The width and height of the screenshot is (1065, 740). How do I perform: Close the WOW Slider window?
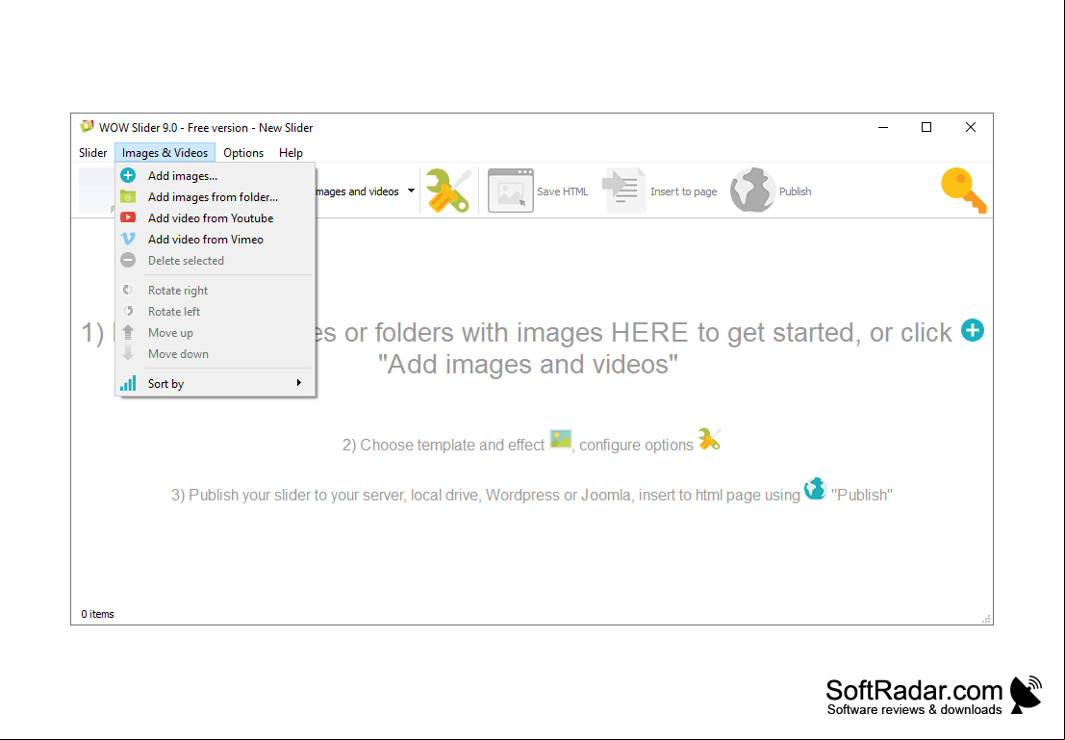click(x=971, y=127)
